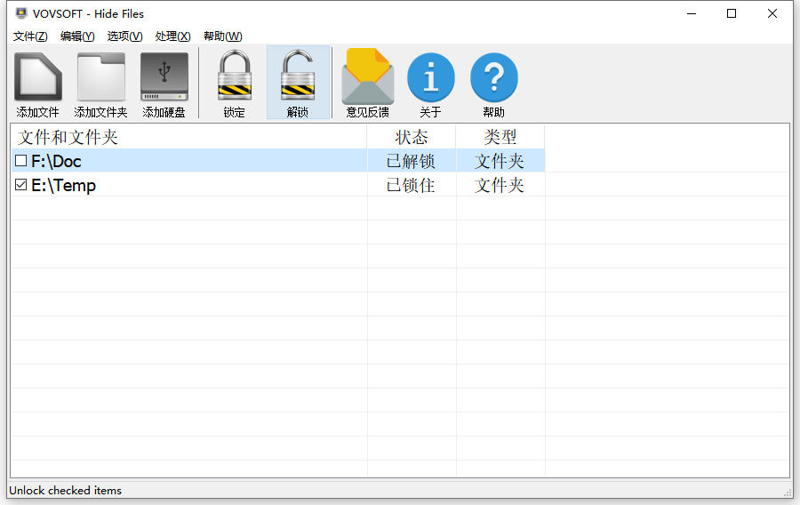The width and height of the screenshot is (800, 505).
Task: Click the 'Unlock checked items' status bar text
Action: [x=65, y=490]
